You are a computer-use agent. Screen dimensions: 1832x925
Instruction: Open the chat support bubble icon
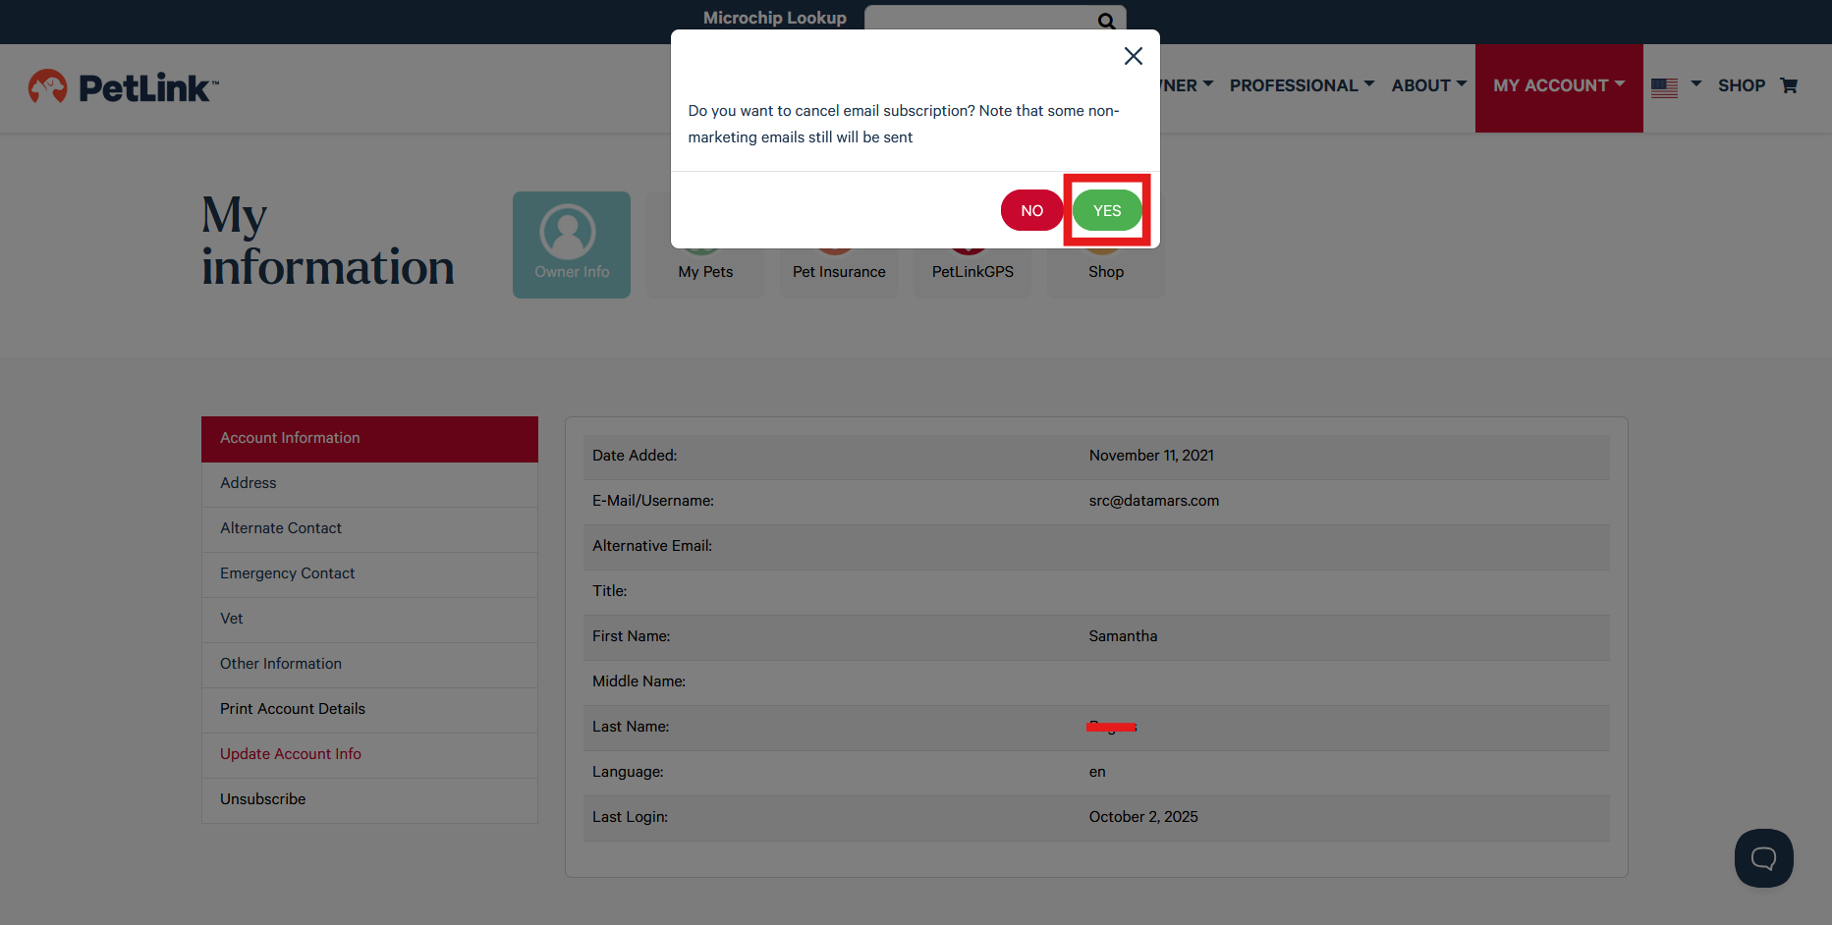pos(1763,858)
